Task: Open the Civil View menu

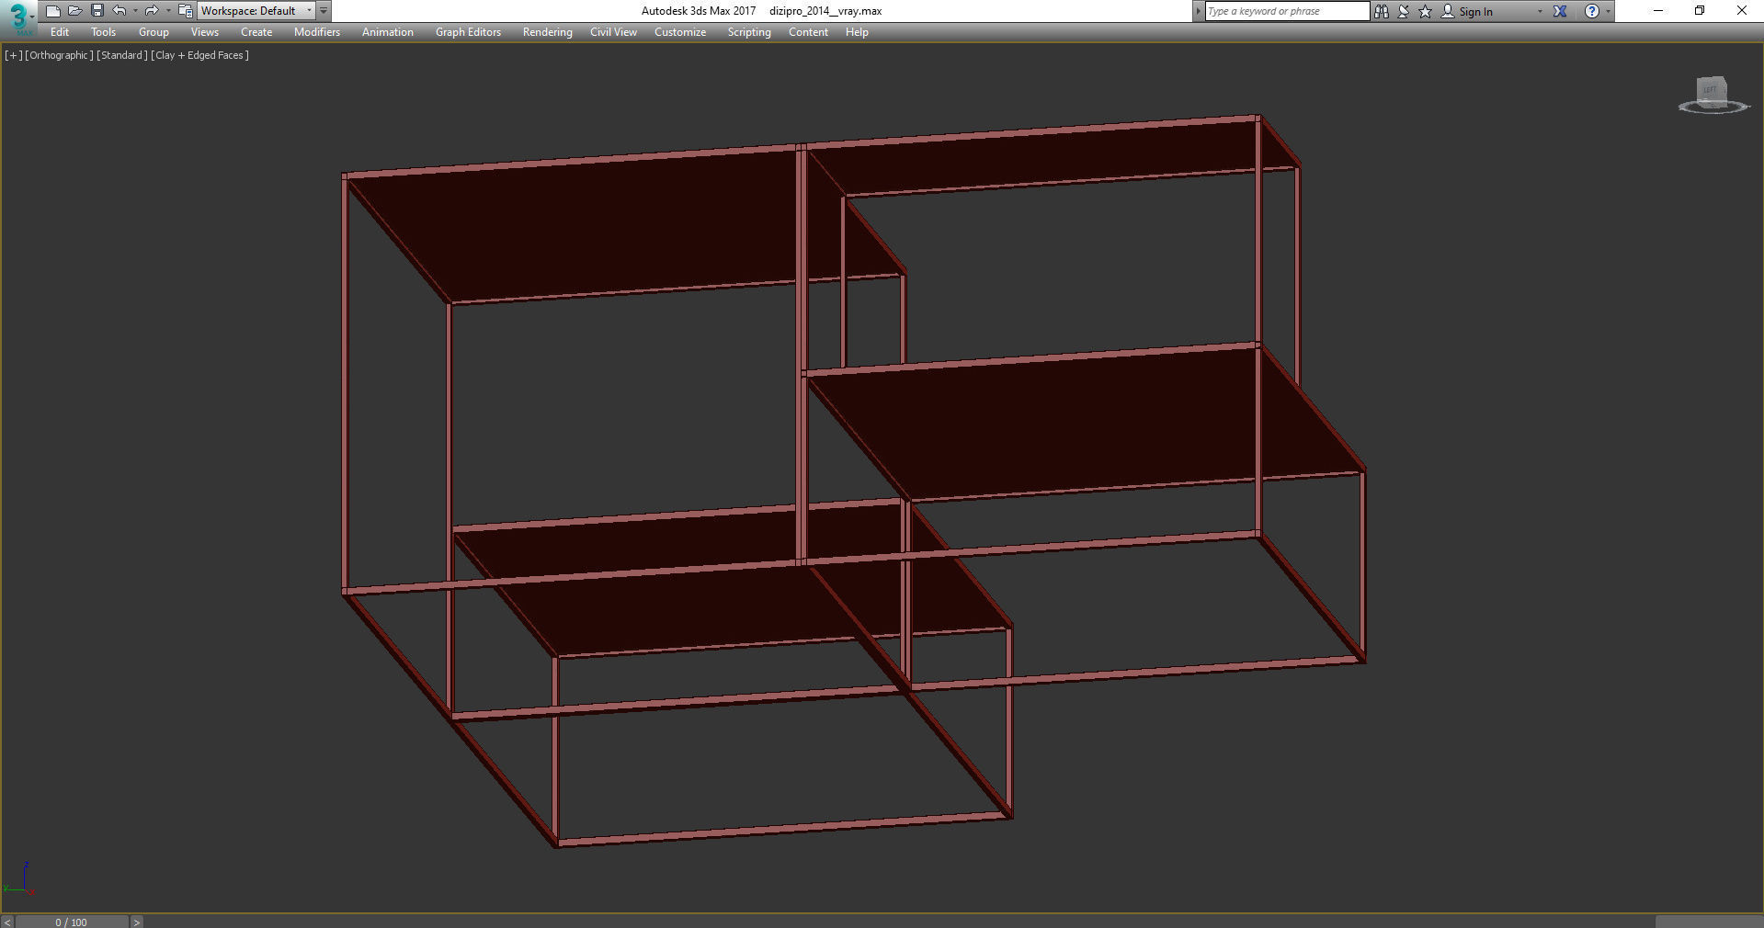Action: [613, 32]
